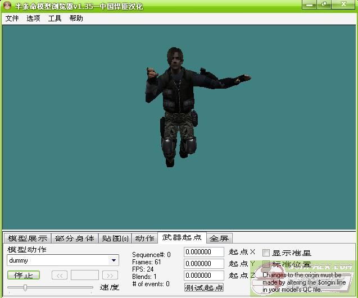Switch to the 模型展示 tab
Screen dimensions: 358x298
pyautogui.click(x=28, y=239)
